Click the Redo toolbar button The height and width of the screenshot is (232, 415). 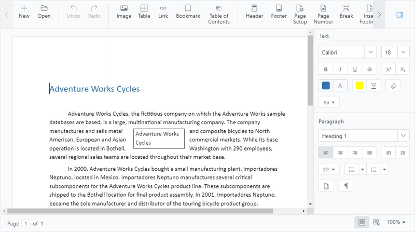(x=94, y=12)
